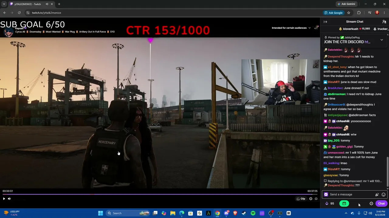Screen dimensions: 389x218
Task: Expand the audience content label dropdown
Action: click(291, 28)
